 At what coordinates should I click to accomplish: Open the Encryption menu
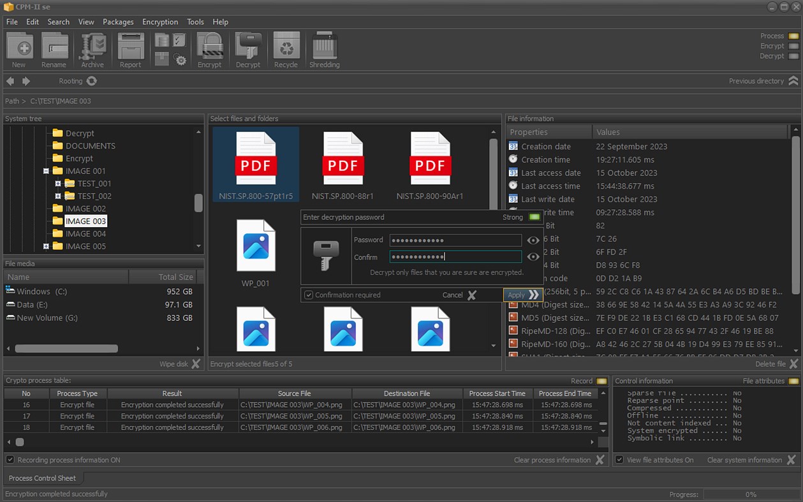(160, 21)
